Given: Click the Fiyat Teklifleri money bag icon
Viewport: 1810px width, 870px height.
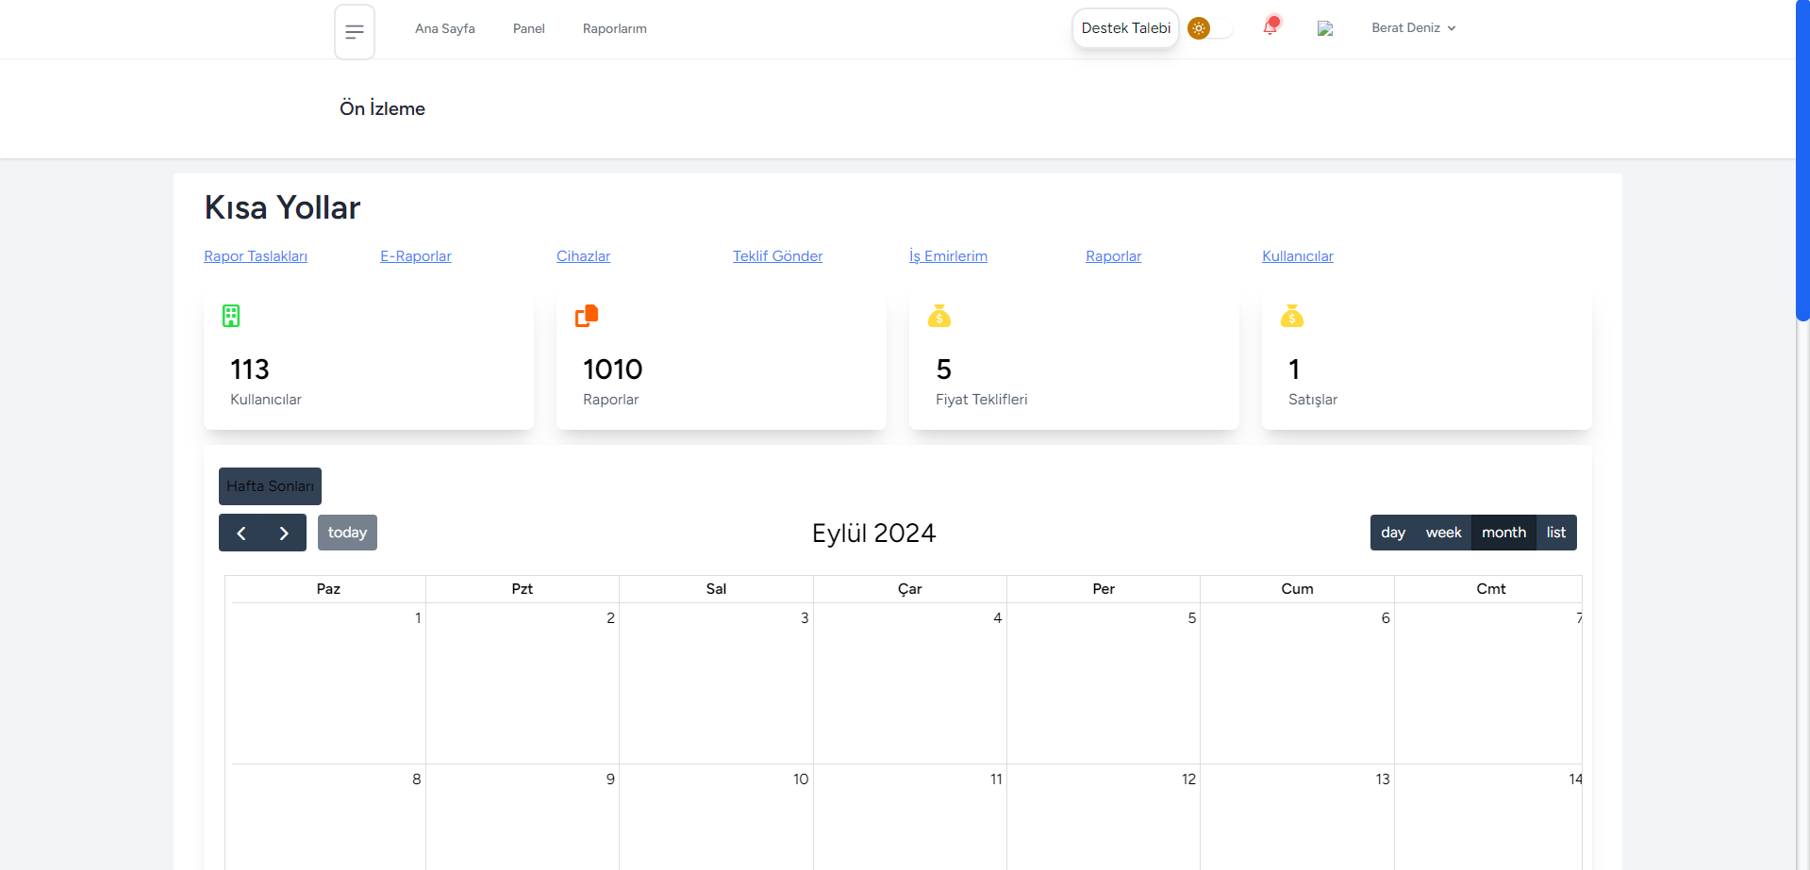Looking at the screenshot, I should pos(939,316).
